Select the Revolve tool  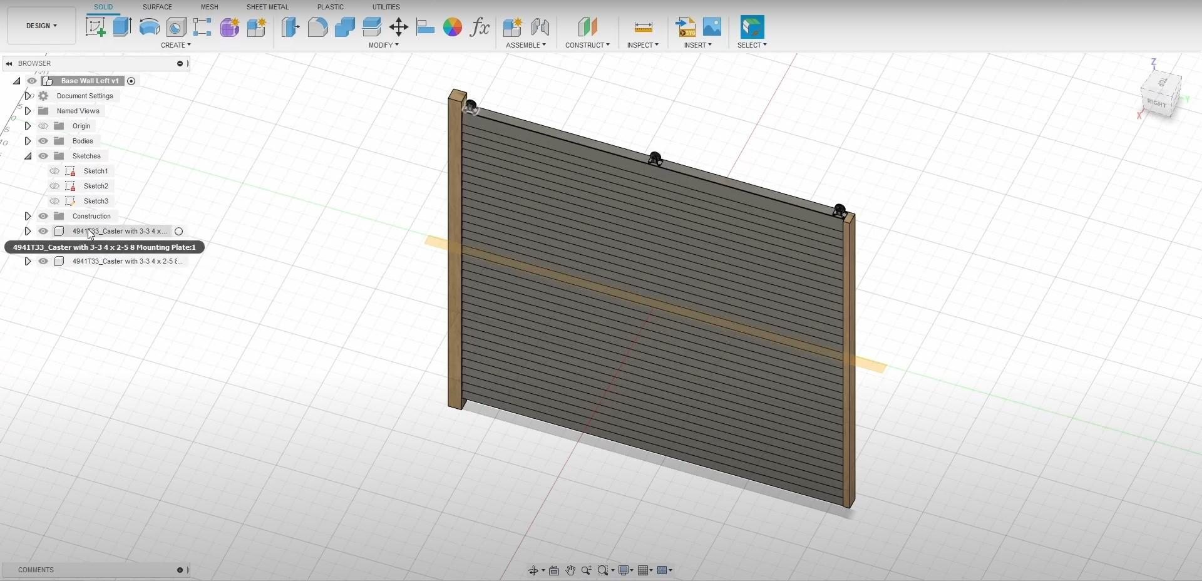click(149, 27)
